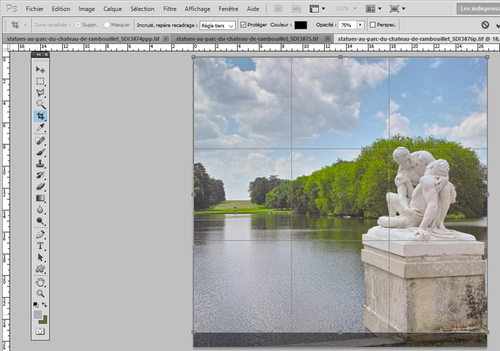Switch to SDI3876p.tif document tab
Screen dimensions: 500x351
417,38
